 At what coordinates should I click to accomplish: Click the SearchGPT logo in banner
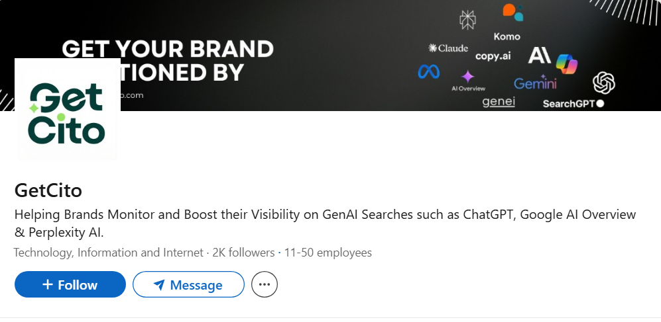(x=573, y=104)
